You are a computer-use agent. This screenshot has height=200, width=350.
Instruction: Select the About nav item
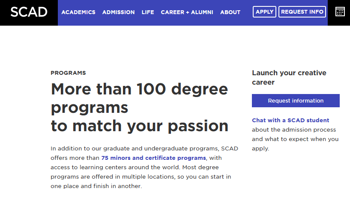230,12
